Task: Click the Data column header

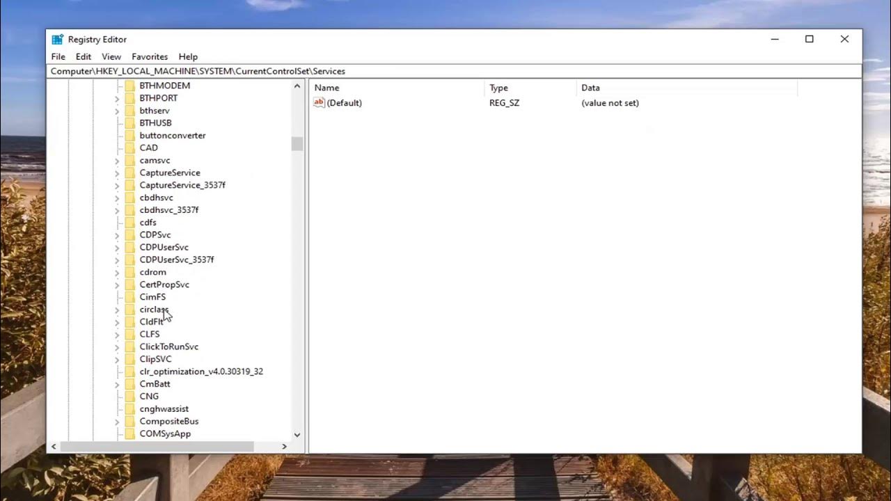Action: [x=687, y=88]
